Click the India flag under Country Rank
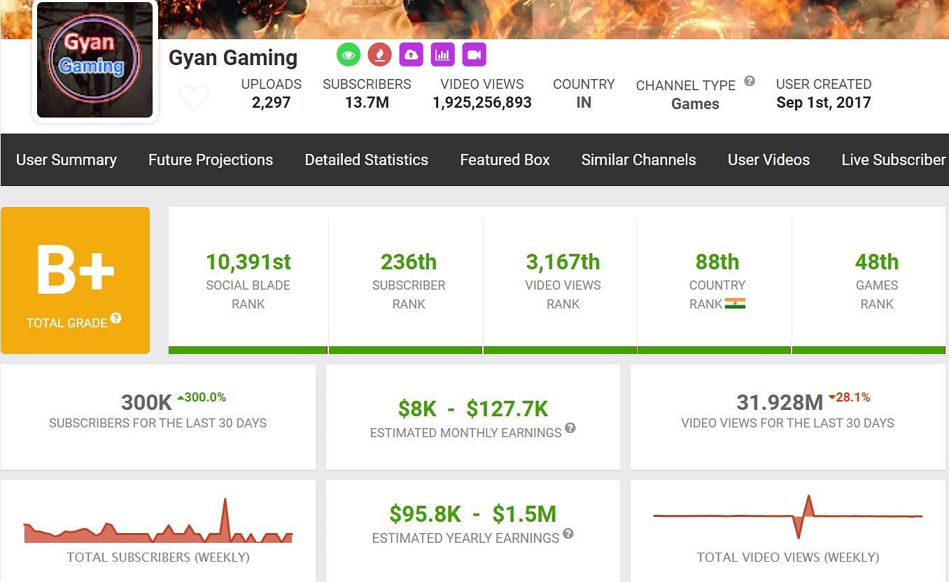 point(735,304)
